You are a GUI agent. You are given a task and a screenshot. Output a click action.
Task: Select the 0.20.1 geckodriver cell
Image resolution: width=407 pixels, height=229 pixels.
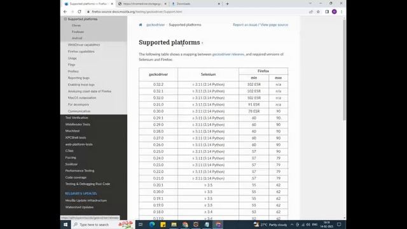pos(158,185)
